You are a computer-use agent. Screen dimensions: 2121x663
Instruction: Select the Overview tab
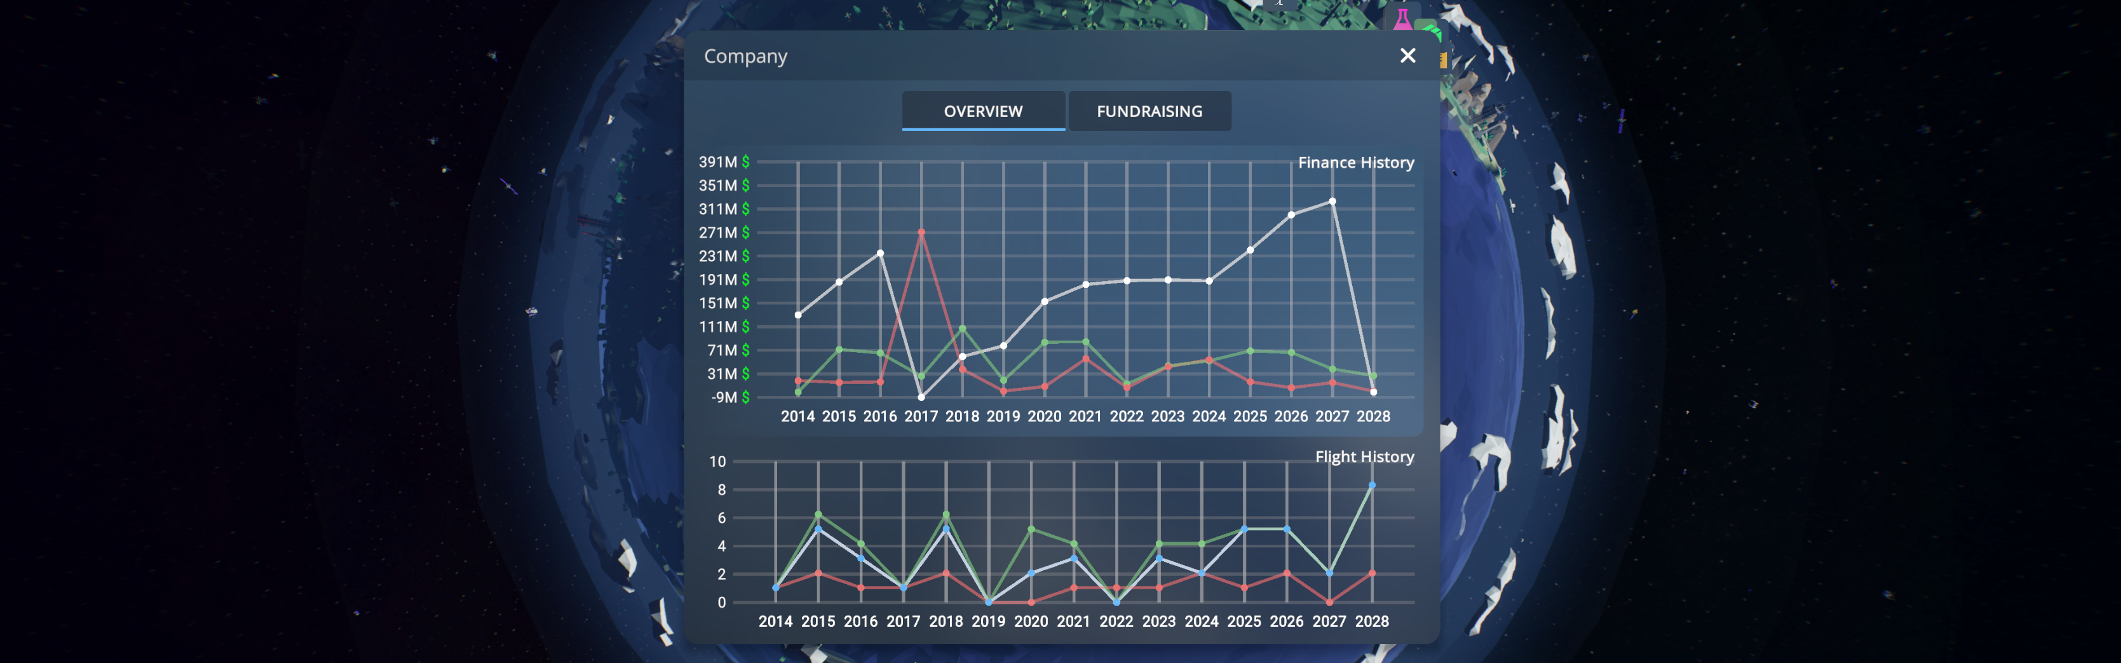pyautogui.click(x=982, y=111)
